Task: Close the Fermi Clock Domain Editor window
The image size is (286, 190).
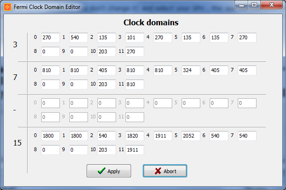Action: coord(271,5)
